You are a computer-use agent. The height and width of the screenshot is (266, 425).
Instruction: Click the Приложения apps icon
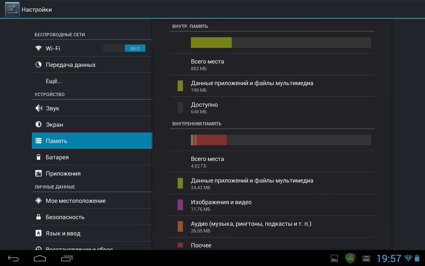pos(39,174)
